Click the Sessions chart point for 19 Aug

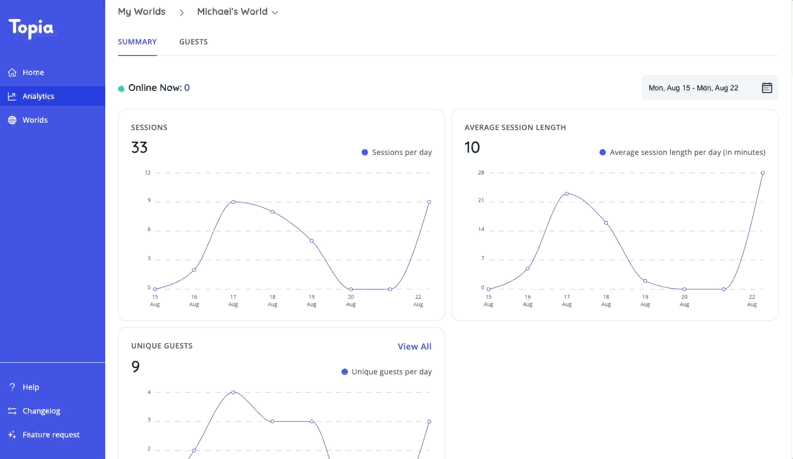click(312, 241)
